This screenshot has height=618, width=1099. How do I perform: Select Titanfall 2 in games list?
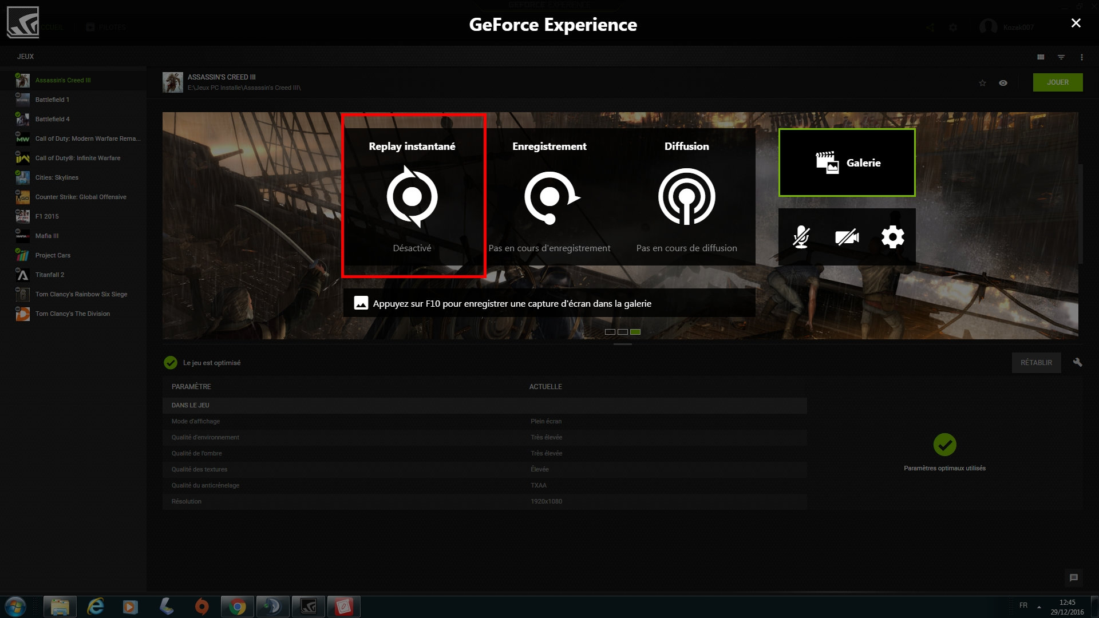[50, 275]
